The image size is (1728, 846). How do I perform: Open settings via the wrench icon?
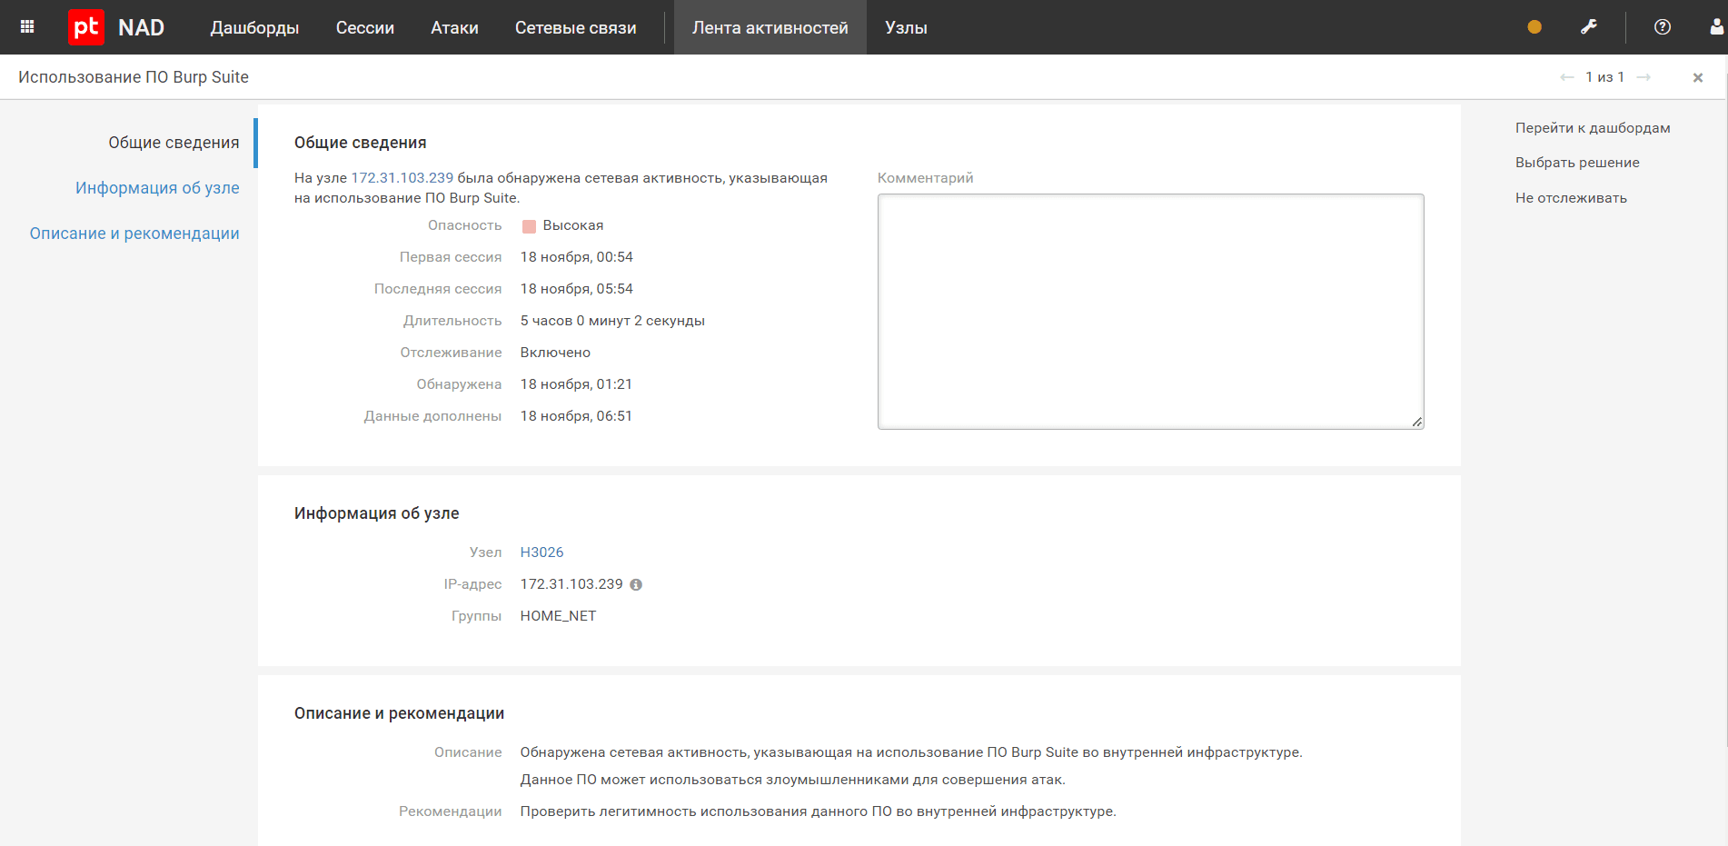(x=1589, y=27)
